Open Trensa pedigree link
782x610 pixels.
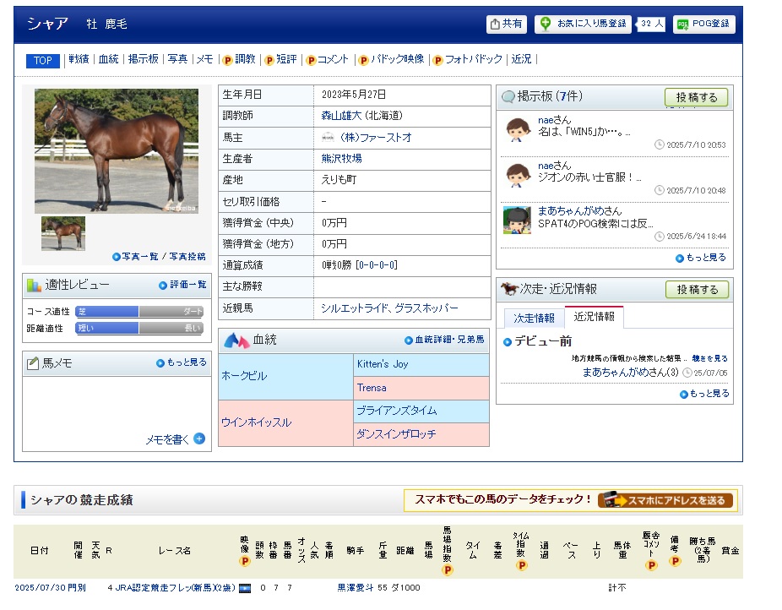tap(372, 388)
